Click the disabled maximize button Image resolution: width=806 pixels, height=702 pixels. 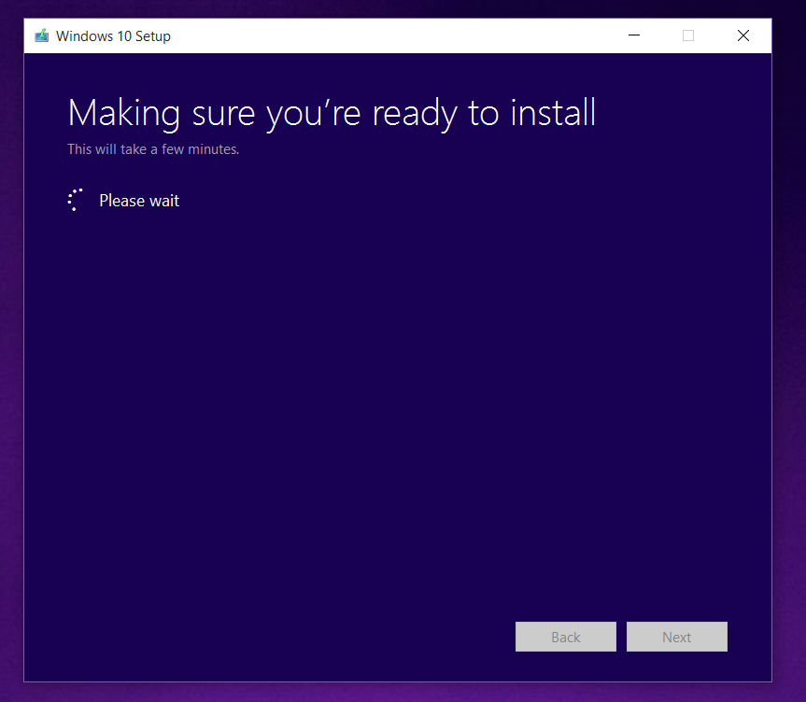[688, 35]
